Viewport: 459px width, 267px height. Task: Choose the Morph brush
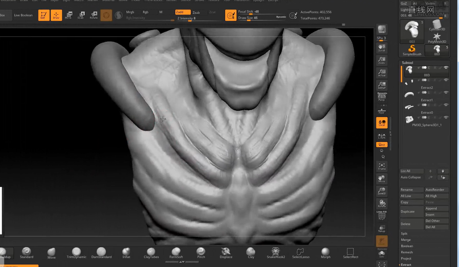point(326,253)
